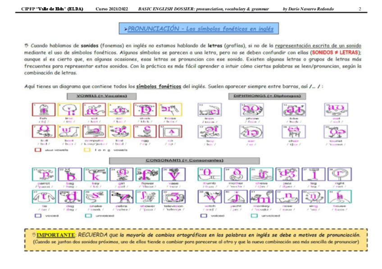The width and height of the screenshot is (382, 269).
Task: Click underlined 'representación escrita de un sonido'
Action: click(318, 46)
